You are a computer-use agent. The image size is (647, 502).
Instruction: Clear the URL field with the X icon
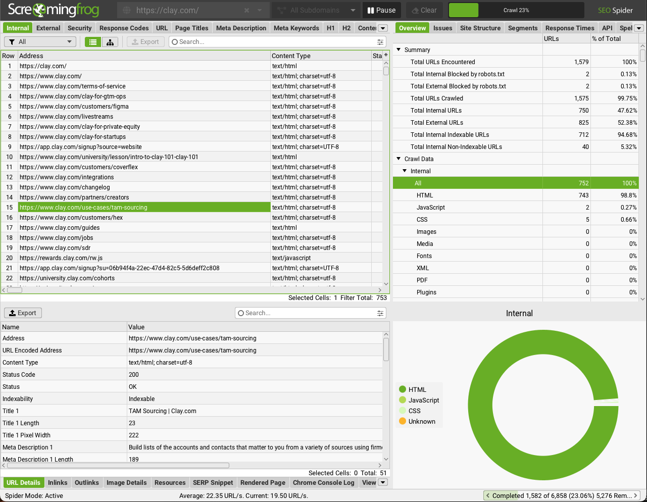246,10
